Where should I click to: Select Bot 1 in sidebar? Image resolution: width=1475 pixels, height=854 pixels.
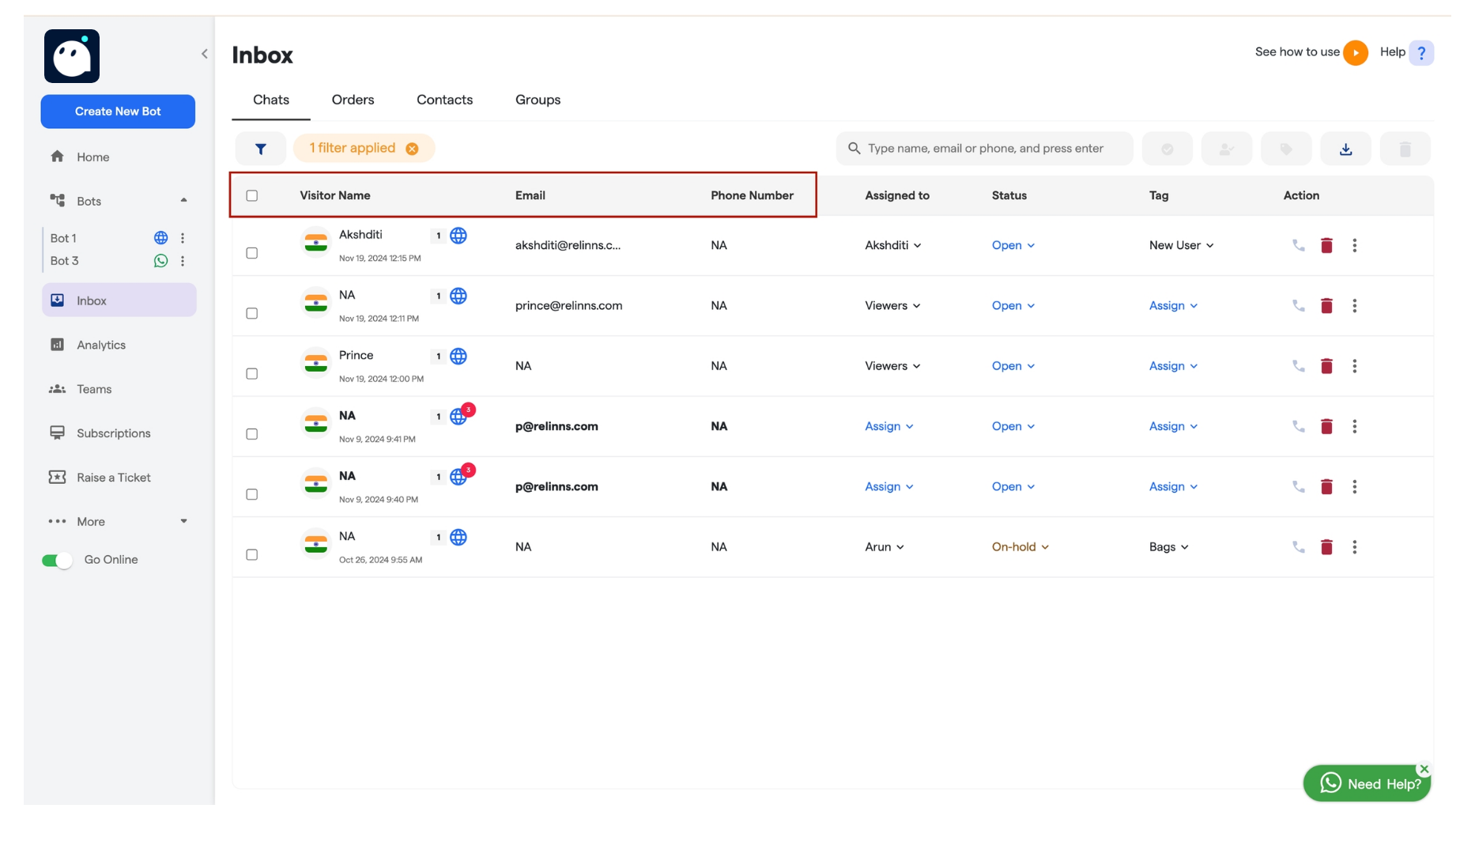[x=63, y=238]
